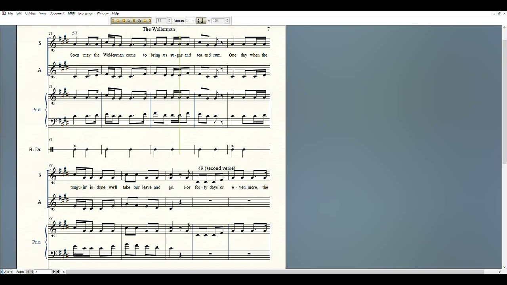Go to next page button
Screen dimensions: 507x285
pos(54,272)
